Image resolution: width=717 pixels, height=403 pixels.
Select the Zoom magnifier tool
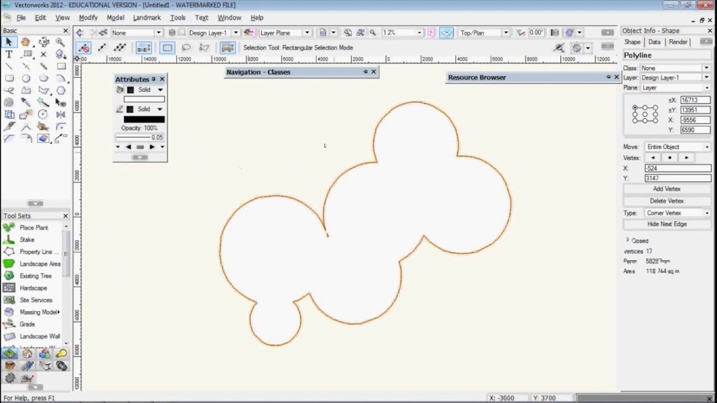point(60,42)
